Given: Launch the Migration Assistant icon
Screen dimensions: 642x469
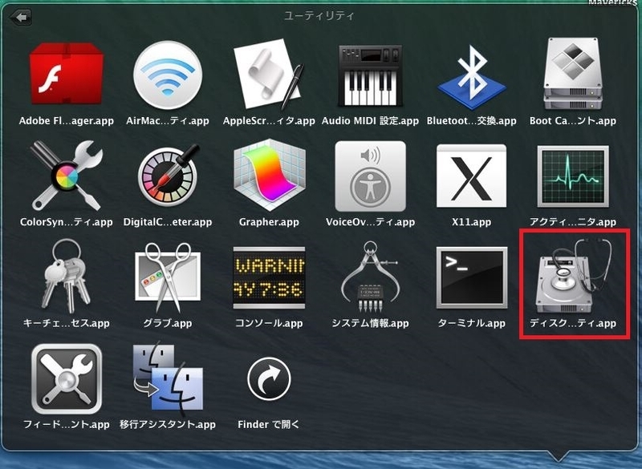Looking at the screenshot, I should click(168, 378).
